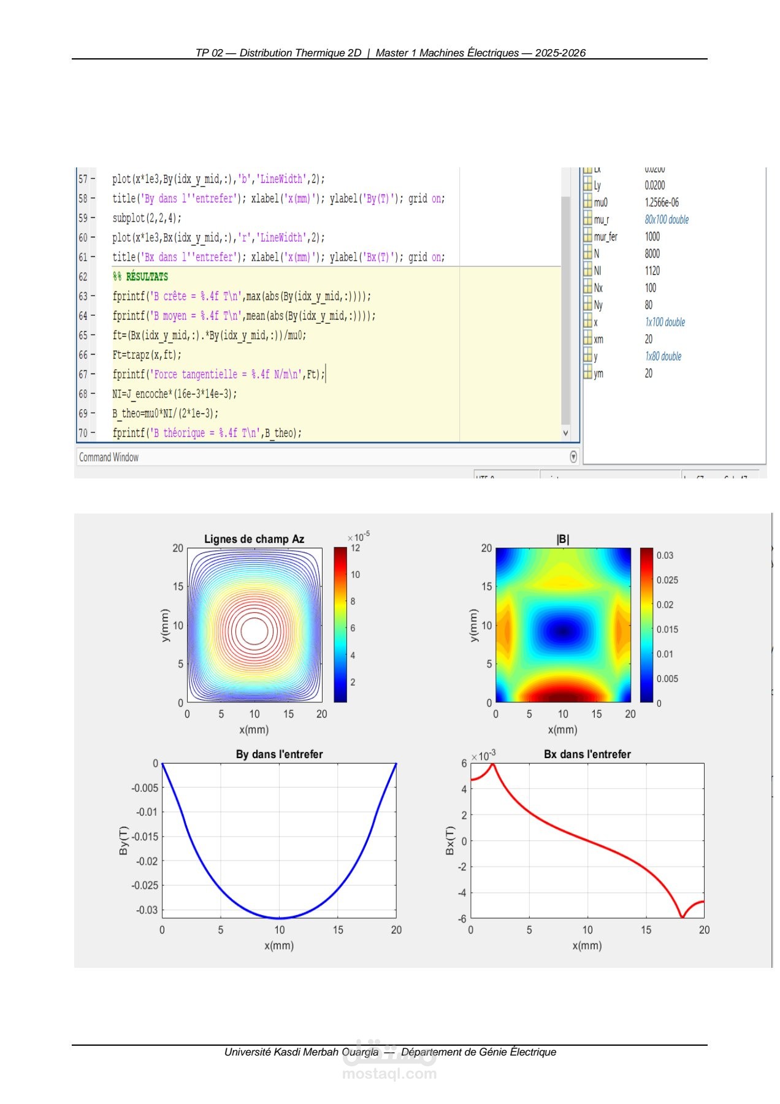Click the title 'Bx dans l'entrefer'
This screenshot has height=1104, width=780.
tap(587, 754)
